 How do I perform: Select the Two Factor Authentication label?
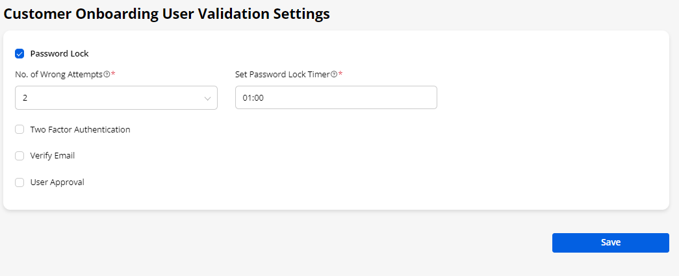(x=80, y=130)
